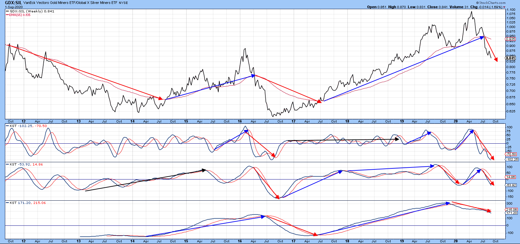This screenshot has height=244, width=520.
Task: Click the -102.25 KST value tag
Action: 511,159
